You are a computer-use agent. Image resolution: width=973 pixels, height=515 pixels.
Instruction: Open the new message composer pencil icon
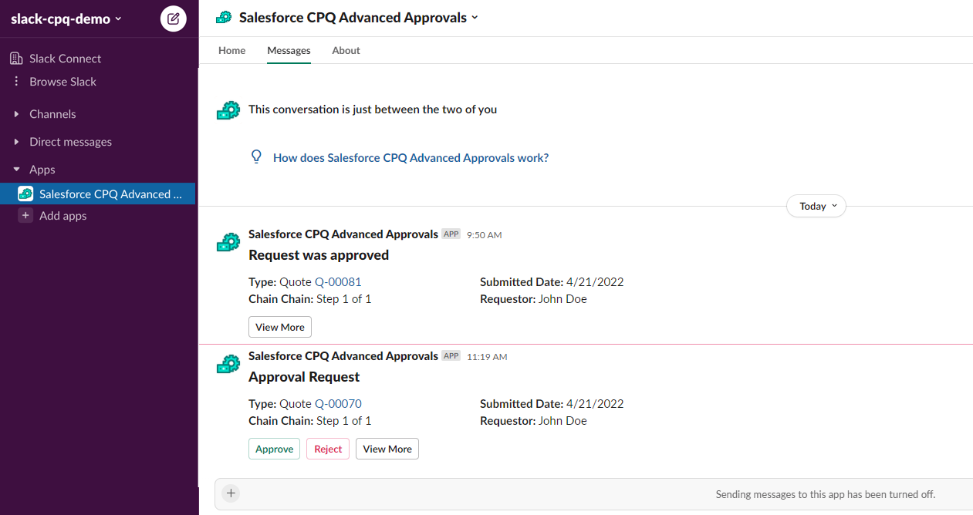click(173, 19)
